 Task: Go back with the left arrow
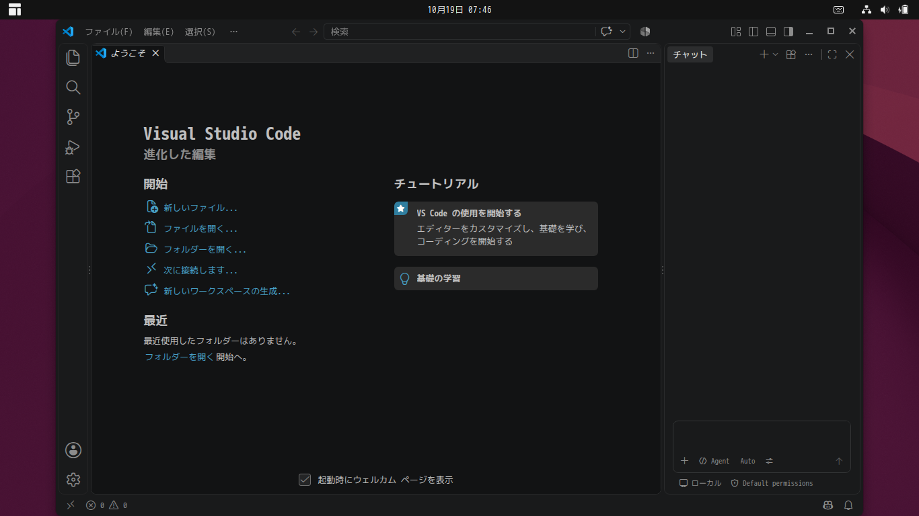(296, 32)
